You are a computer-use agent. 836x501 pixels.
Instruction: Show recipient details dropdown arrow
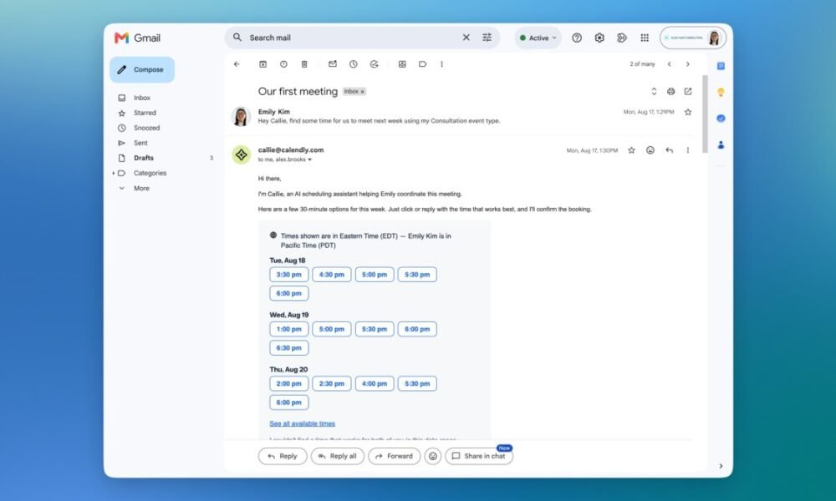coord(310,159)
